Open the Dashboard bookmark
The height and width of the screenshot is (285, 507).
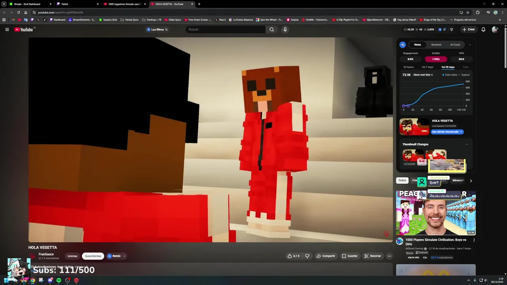57,20
